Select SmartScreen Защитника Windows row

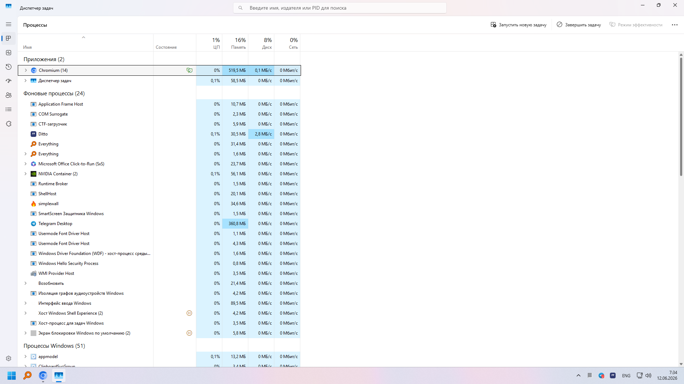pyautogui.click(x=159, y=214)
